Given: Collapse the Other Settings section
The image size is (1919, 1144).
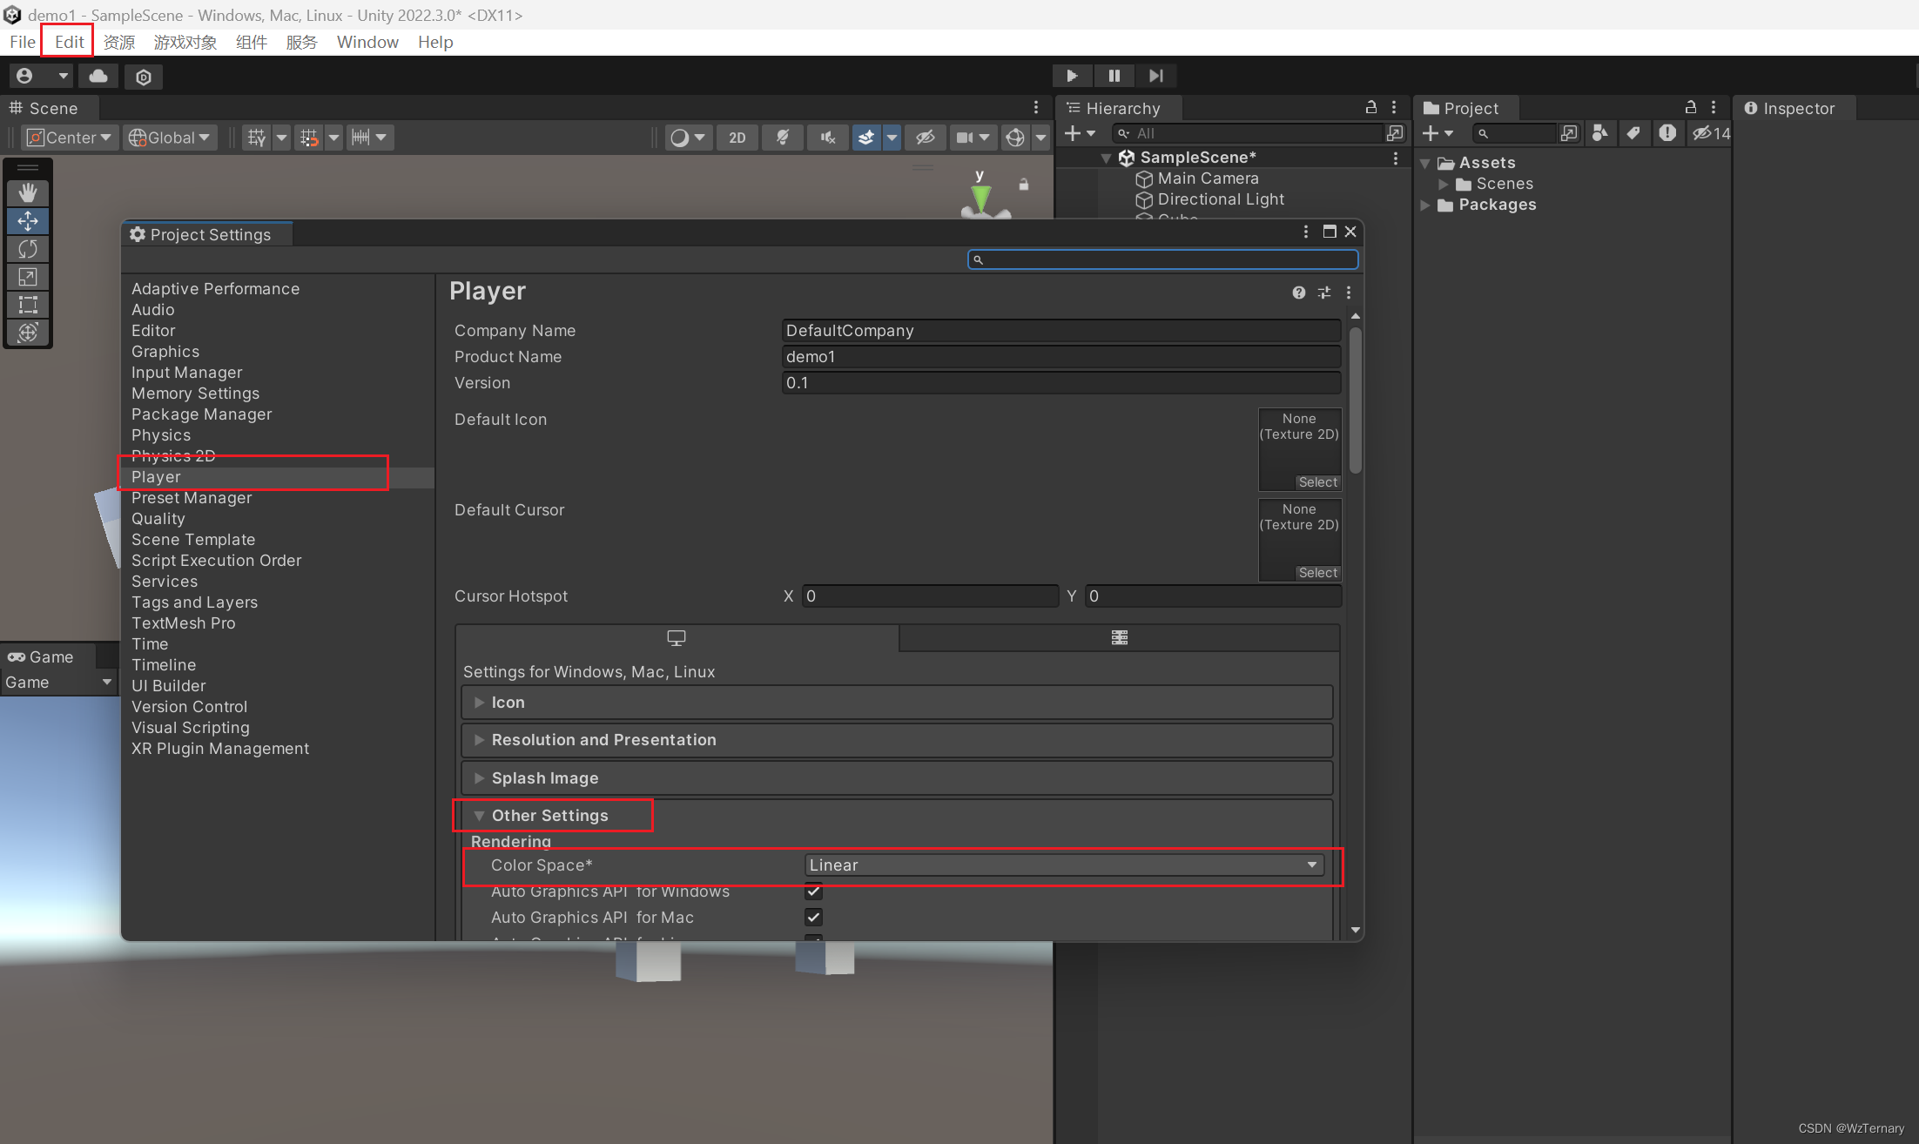Looking at the screenshot, I should coord(480,815).
